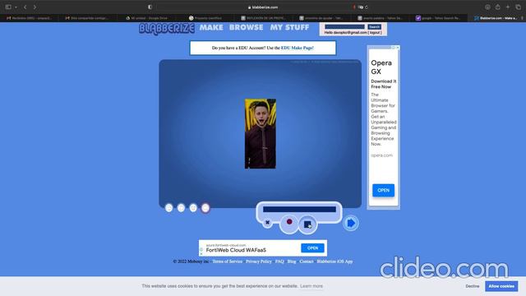Open the Learn more cookie link
The height and width of the screenshot is (296, 526).
311,286
